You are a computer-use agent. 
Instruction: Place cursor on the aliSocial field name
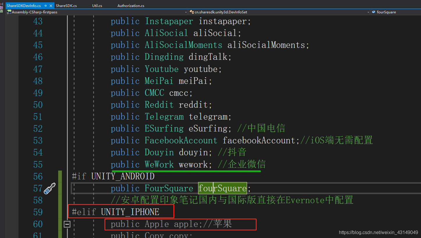coord(215,33)
